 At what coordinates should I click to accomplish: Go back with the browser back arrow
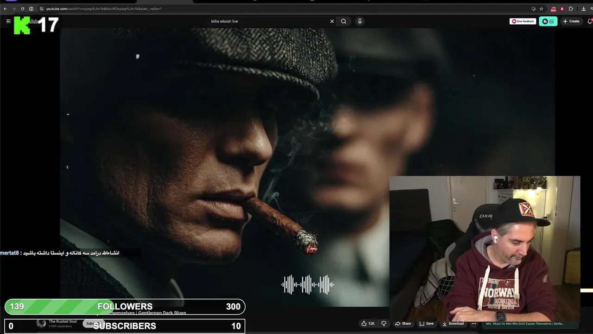coord(5,9)
